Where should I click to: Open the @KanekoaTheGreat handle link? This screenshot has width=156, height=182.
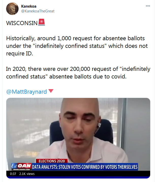click(x=38, y=11)
